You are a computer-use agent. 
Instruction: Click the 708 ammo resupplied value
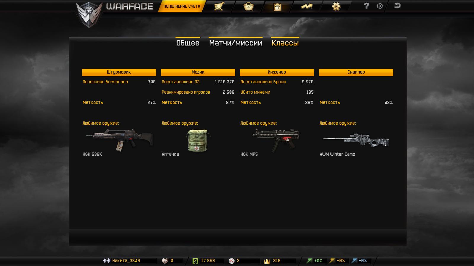pos(152,82)
